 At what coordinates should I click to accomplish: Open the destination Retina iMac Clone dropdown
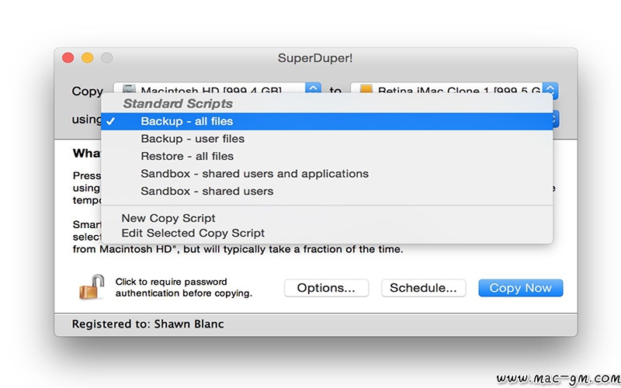(454, 88)
